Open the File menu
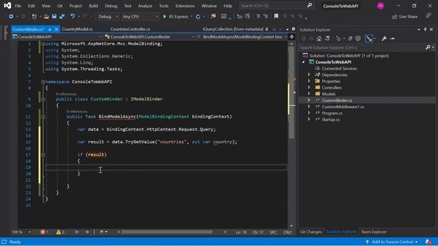 point(18,5)
